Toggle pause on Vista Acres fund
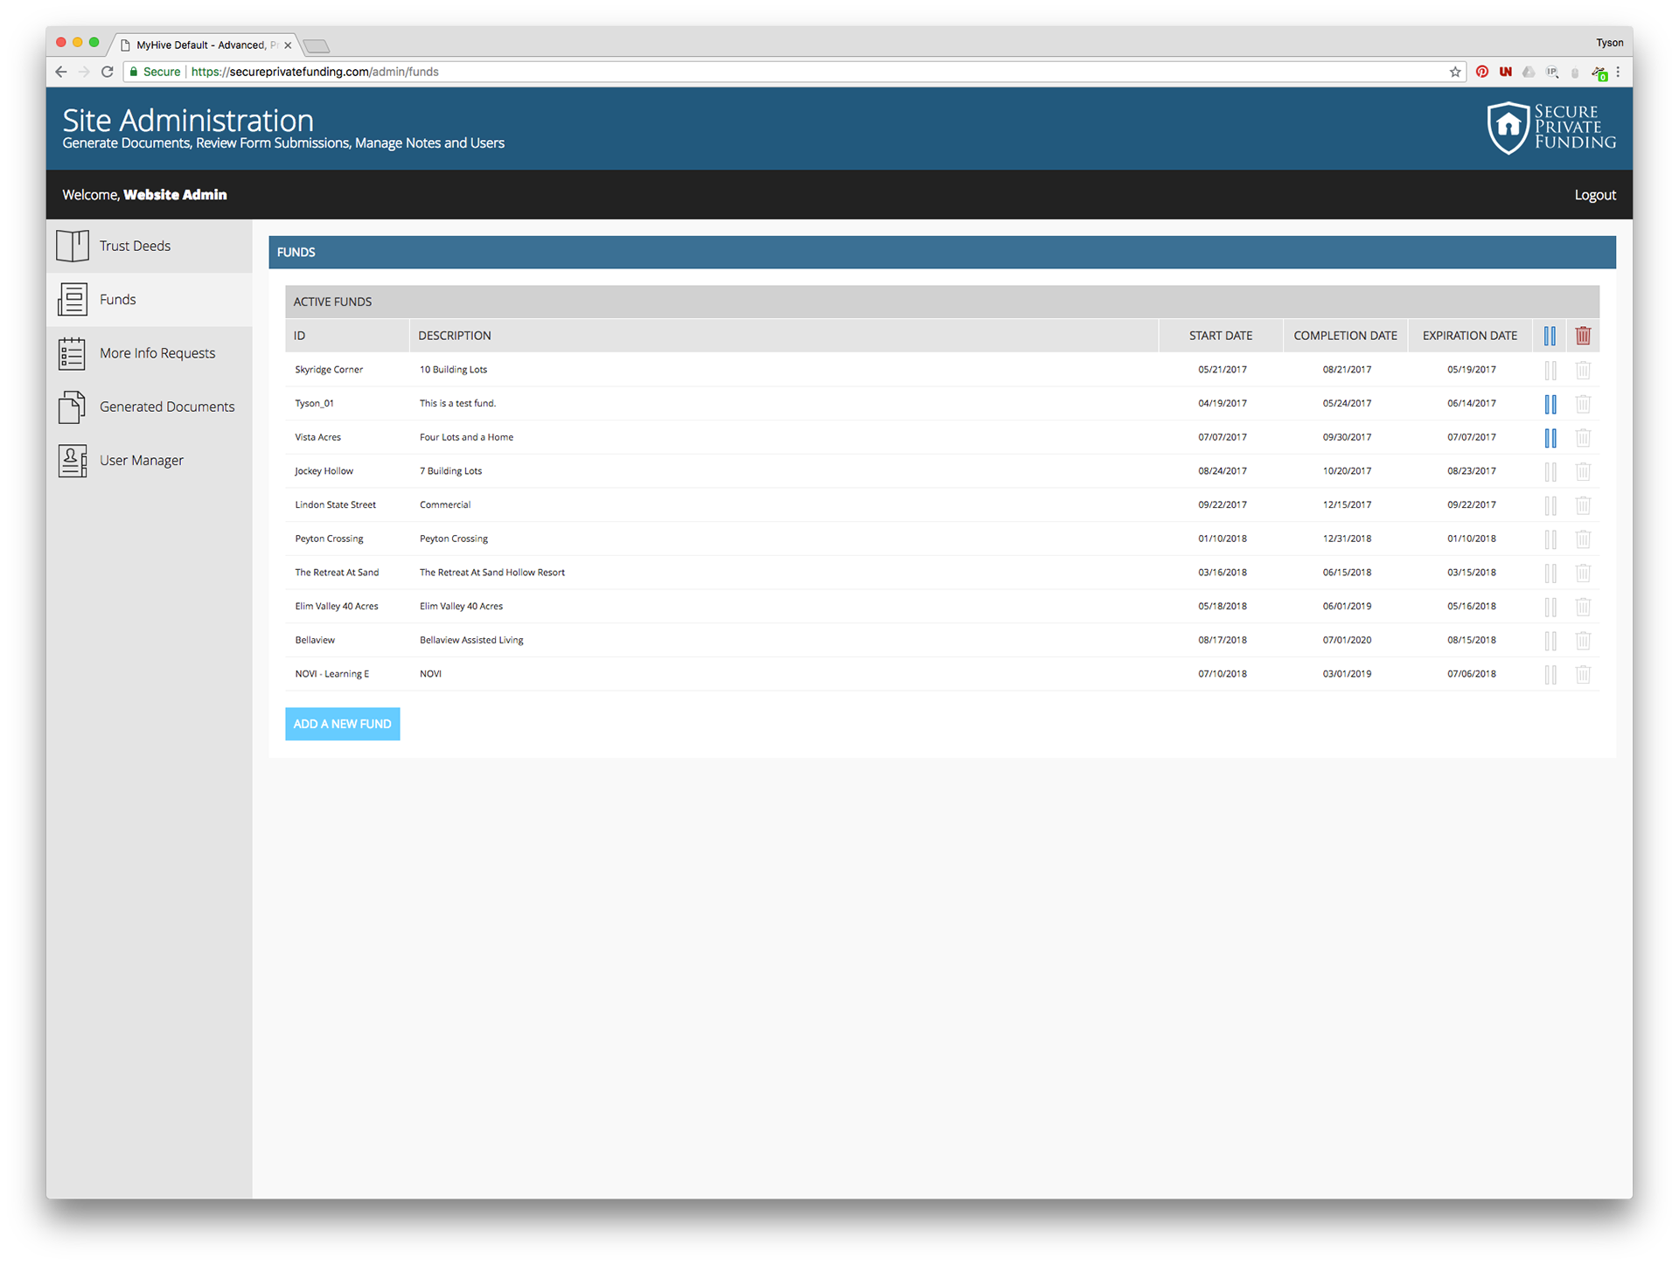This screenshot has height=1265, width=1679. click(1550, 438)
